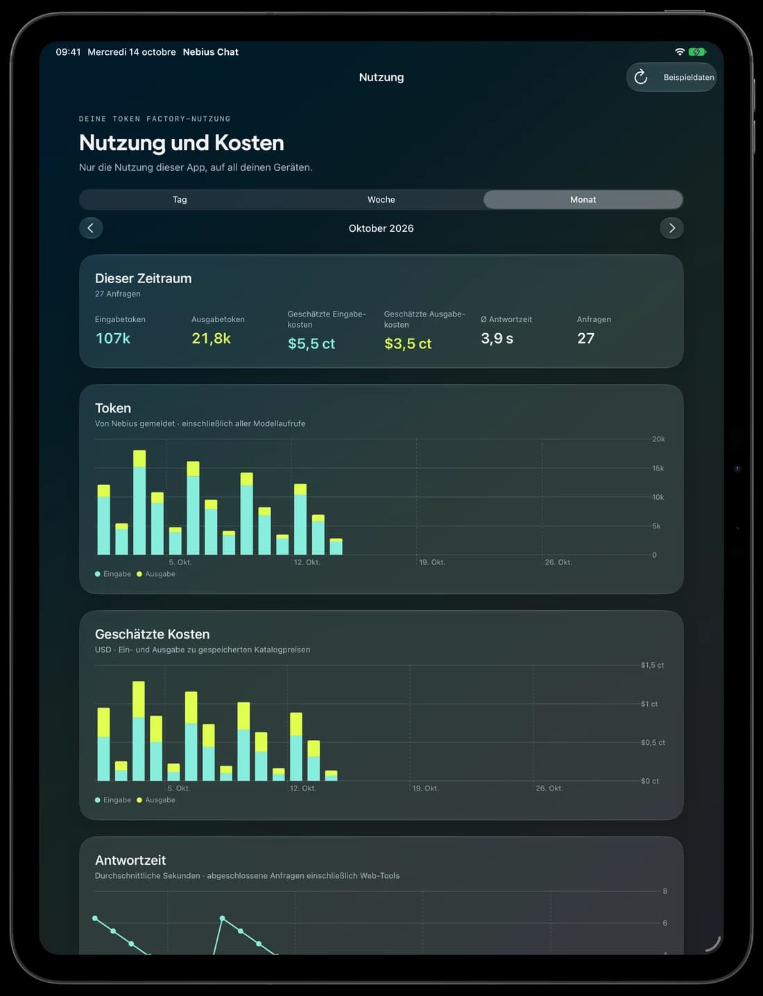Switch to the Tag tab

click(x=180, y=199)
